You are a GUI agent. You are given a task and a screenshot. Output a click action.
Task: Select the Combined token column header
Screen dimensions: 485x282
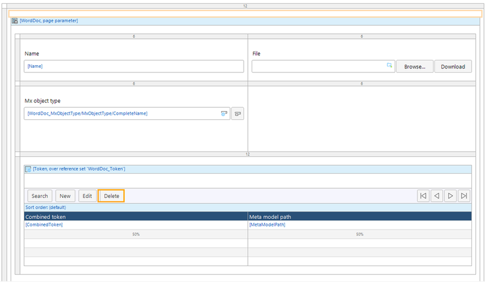pyautogui.click(x=136, y=216)
